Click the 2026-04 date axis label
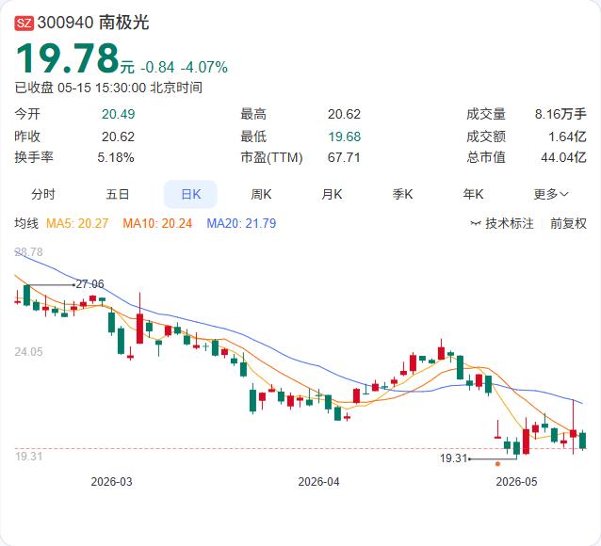The image size is (601, 546). click(318, 482)
